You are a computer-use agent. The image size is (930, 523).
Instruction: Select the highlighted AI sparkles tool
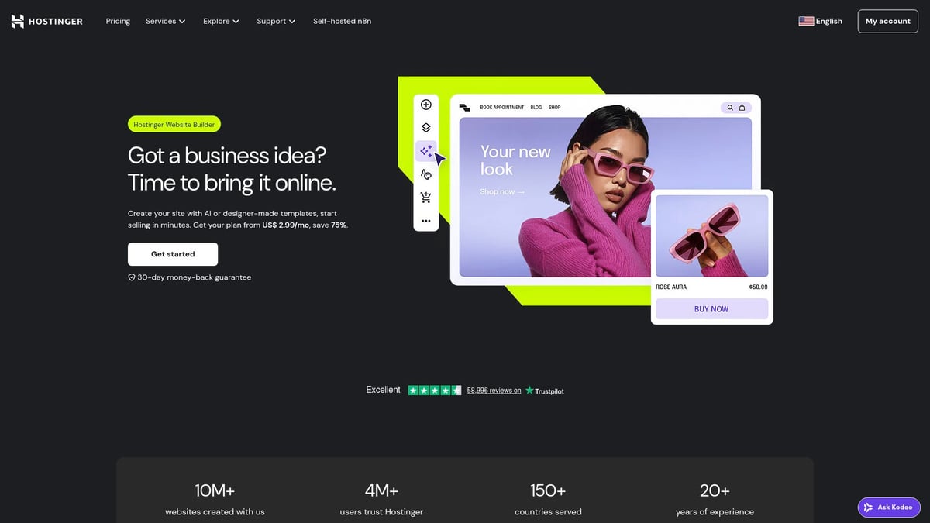425,150
